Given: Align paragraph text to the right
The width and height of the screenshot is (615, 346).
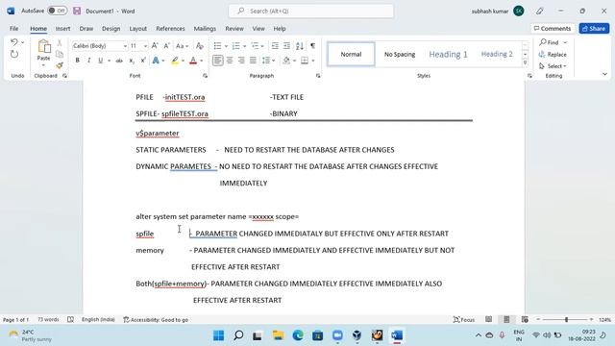Looking at the screenshot, I should pos(241,61).
